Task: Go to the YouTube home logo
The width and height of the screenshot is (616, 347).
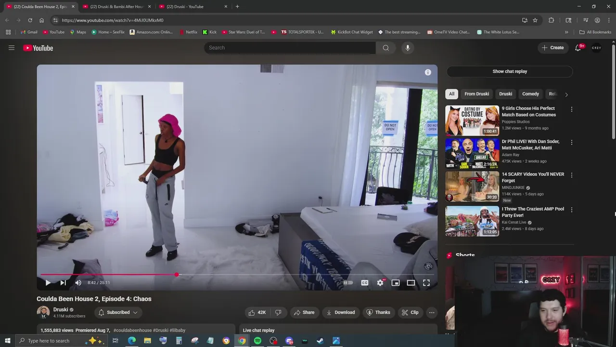Action: coord(38,48)
